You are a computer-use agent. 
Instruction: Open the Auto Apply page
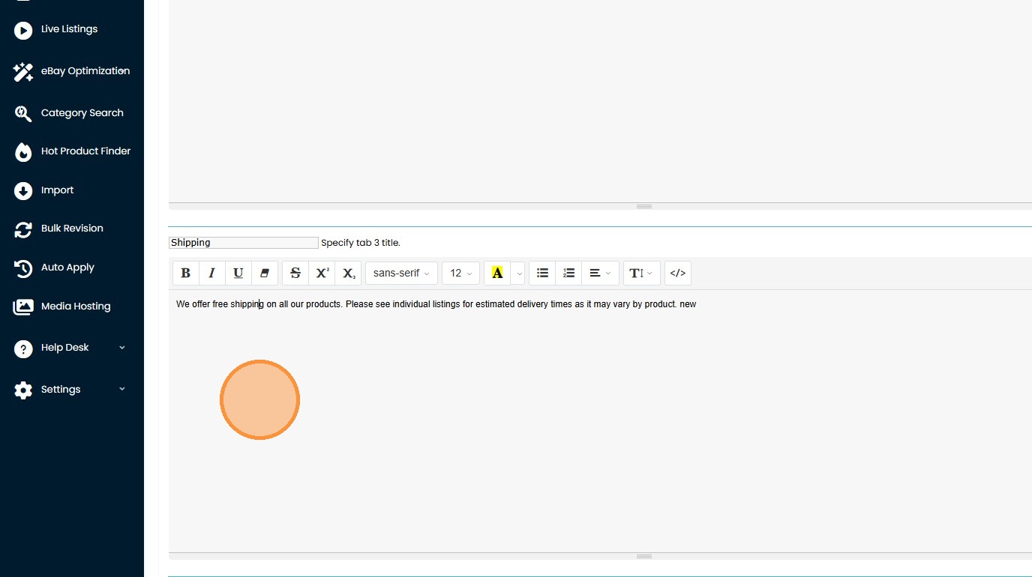[x=54, y=268]
